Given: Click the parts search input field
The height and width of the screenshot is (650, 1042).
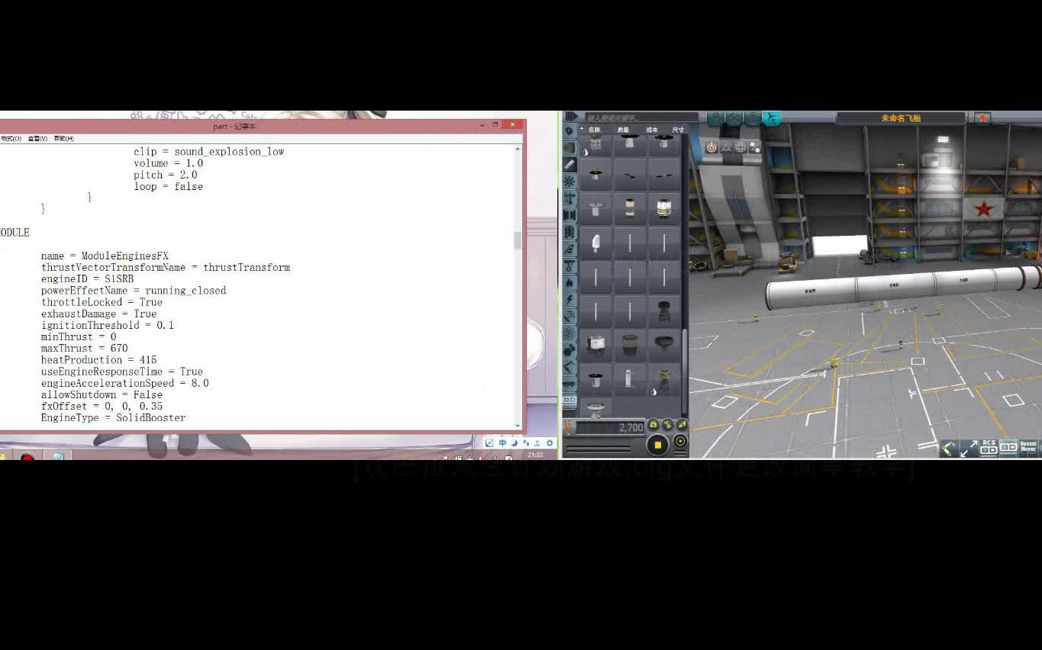Looking at the screenshot, I should [641, 117].
